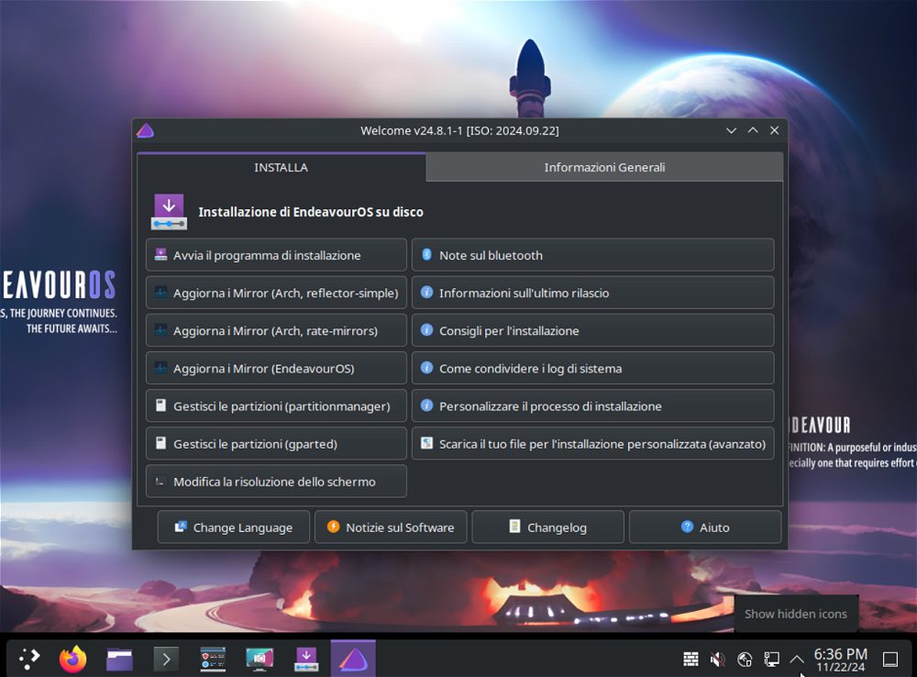Open Firefox from the taskbar

[72, 659]
